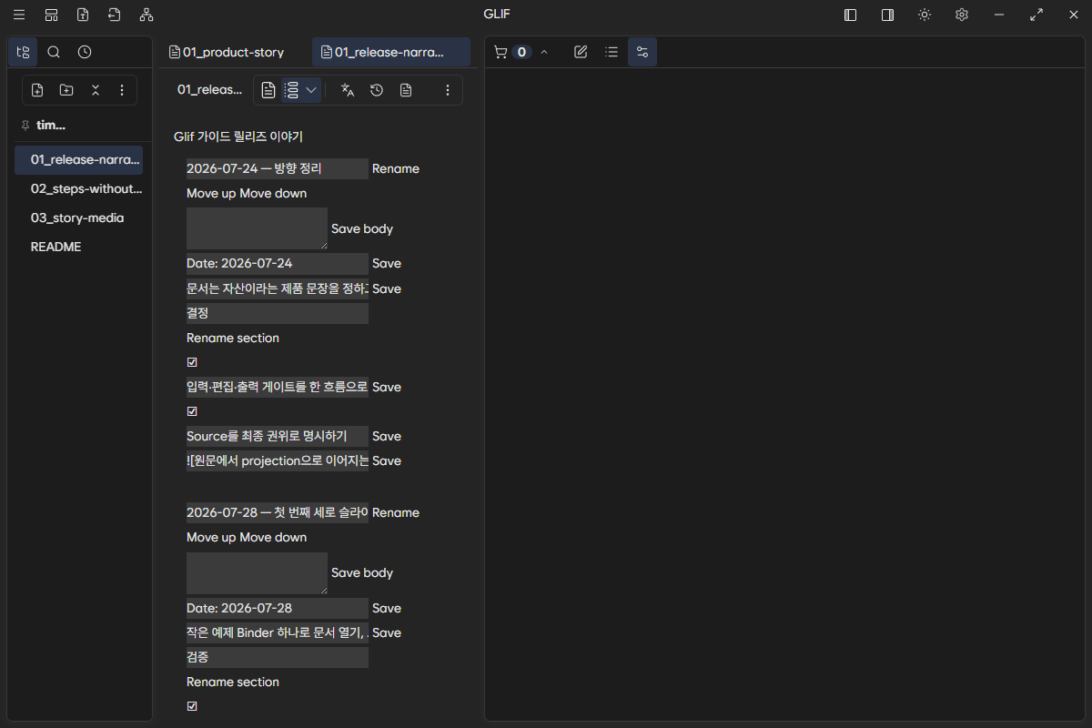
Task: Click the document page icon after history
Action: [406, 90]
